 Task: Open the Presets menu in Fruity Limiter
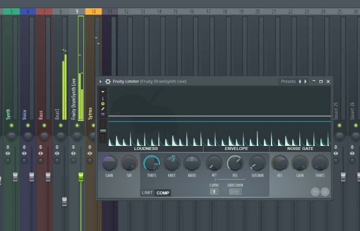(x=288, y=82)
